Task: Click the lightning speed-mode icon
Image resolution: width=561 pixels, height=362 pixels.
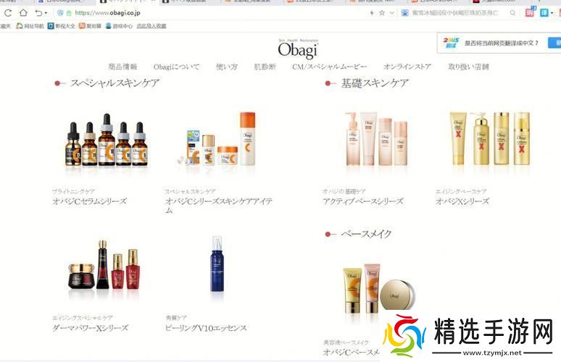Action: 372,13
